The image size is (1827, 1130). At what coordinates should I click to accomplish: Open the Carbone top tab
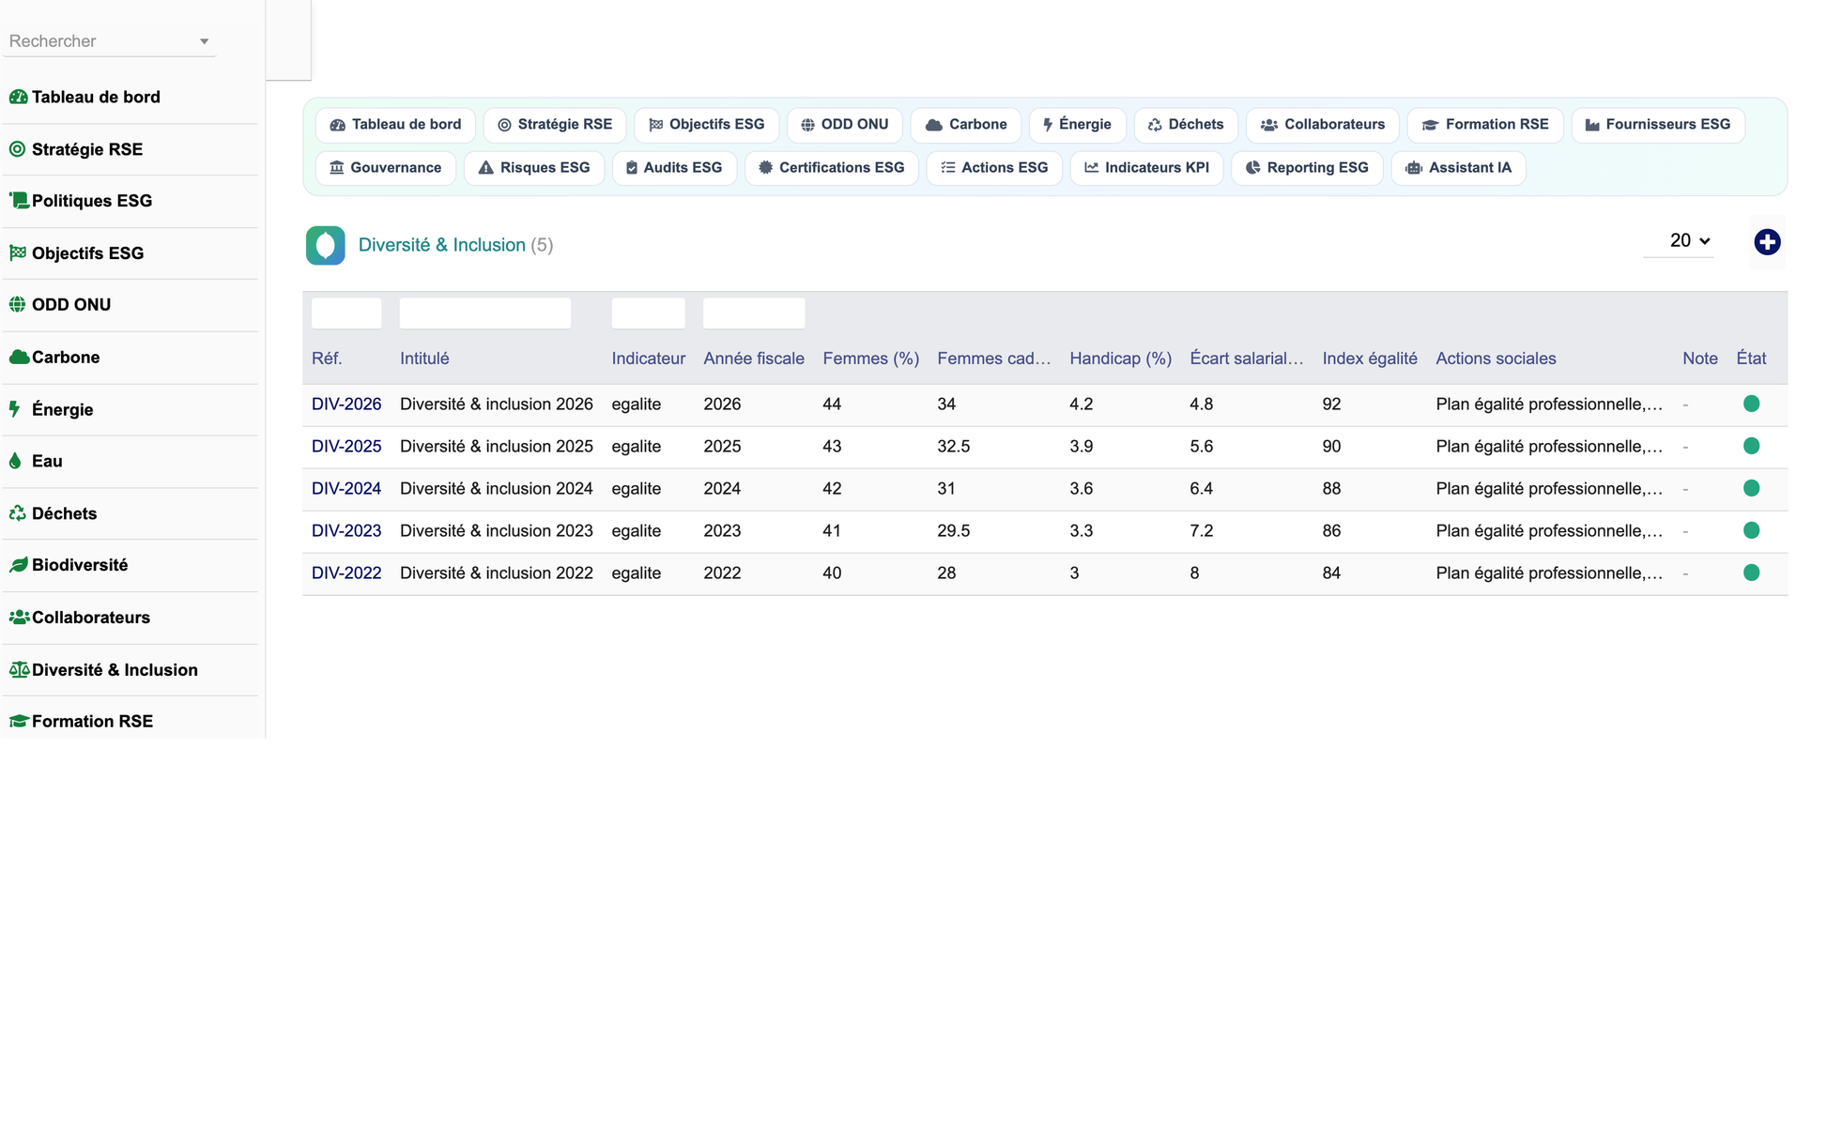[965, 125]
